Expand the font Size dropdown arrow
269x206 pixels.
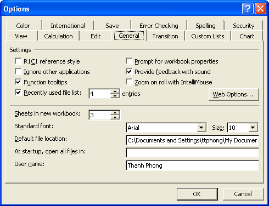coord(253,128)
